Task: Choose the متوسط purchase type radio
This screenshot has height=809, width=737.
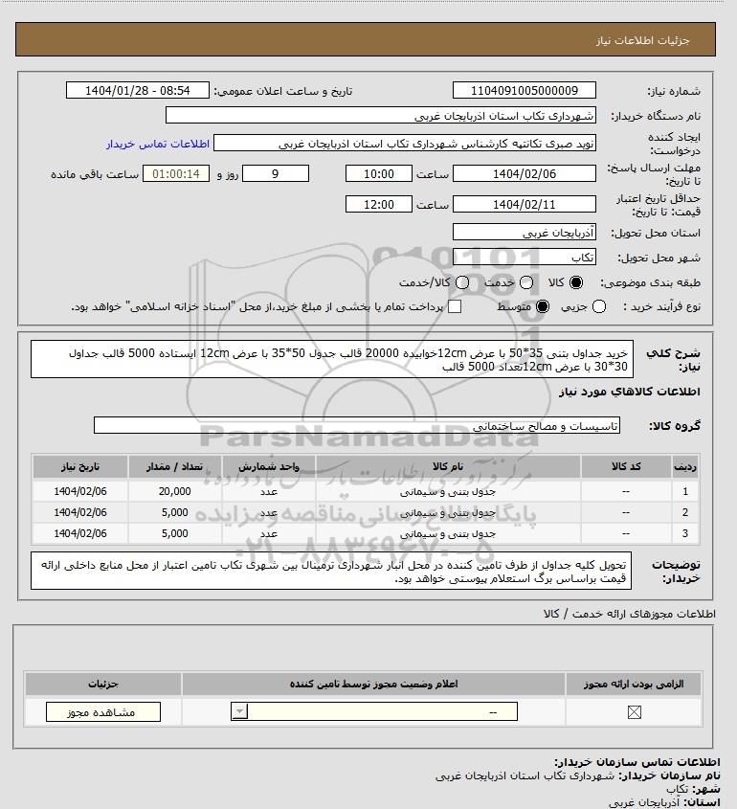Action: tap(543, 307)
